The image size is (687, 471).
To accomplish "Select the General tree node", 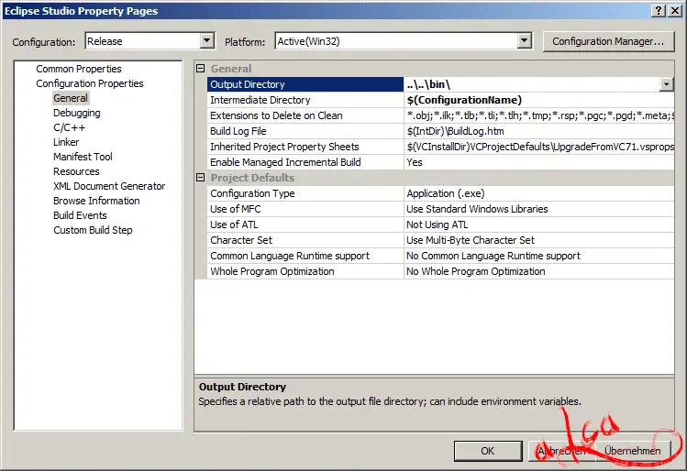I will pyautogui.click(x=71, y=98).
